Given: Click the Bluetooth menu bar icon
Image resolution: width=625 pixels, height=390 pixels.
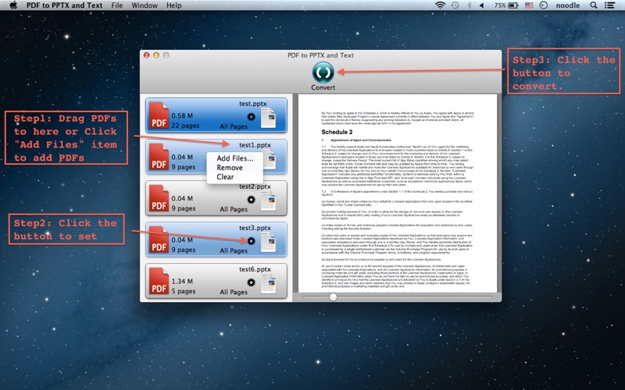Looking at the screenshot, I should (x=470, y=5).
